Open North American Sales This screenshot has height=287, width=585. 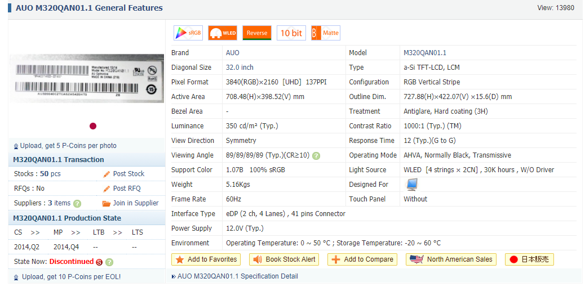coord(451,259)
